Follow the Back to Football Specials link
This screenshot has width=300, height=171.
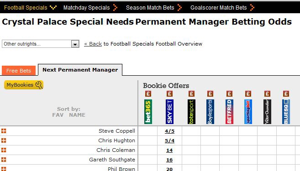tap(93, 44)
